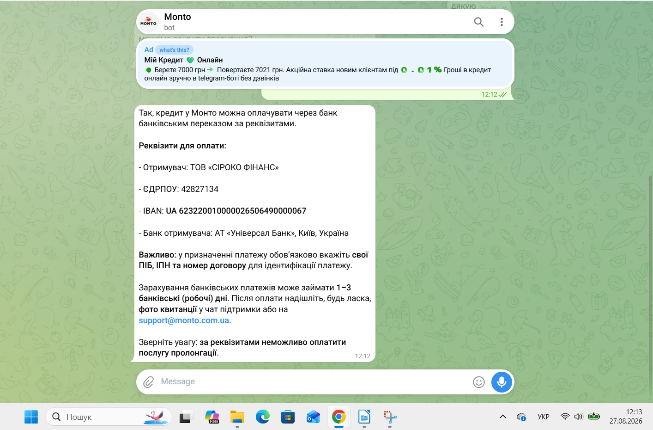Switch keyboard language from УКР

click(x=544, y=417)
